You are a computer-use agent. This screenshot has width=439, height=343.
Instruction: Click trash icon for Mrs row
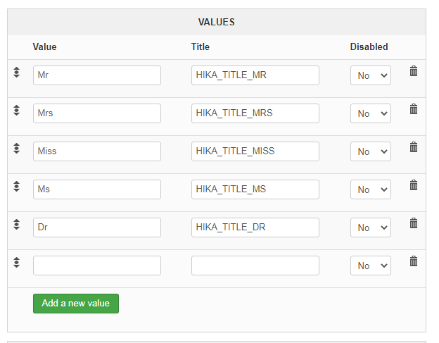pos(414,109)
